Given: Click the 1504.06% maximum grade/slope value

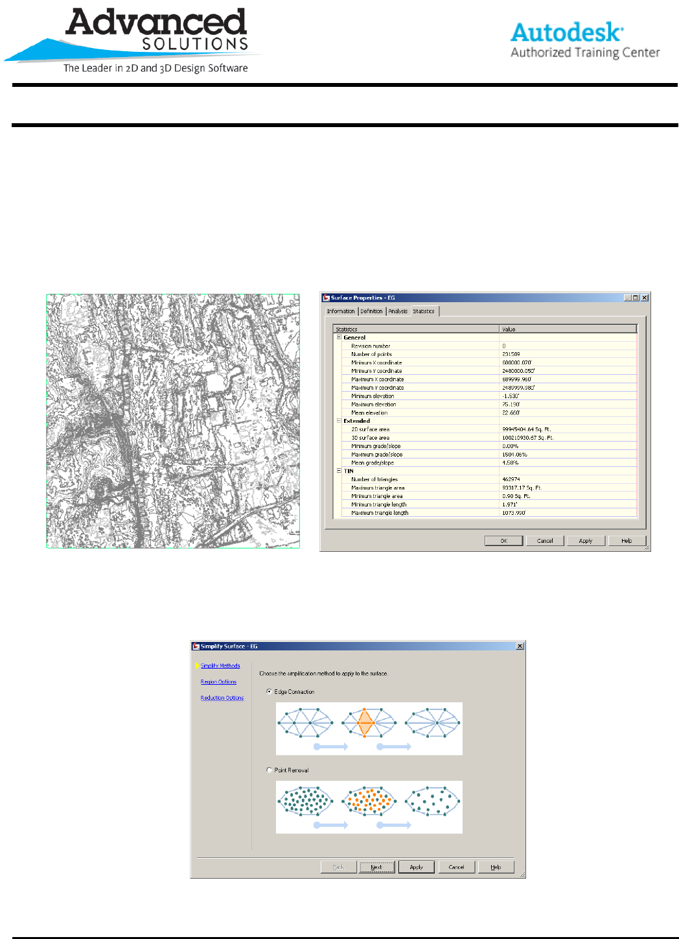Looking at the screenshot, I should [x=514, y=455].
